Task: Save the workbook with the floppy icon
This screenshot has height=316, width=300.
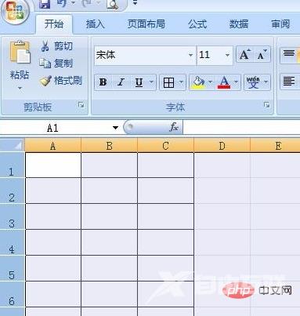Action: 45,4
